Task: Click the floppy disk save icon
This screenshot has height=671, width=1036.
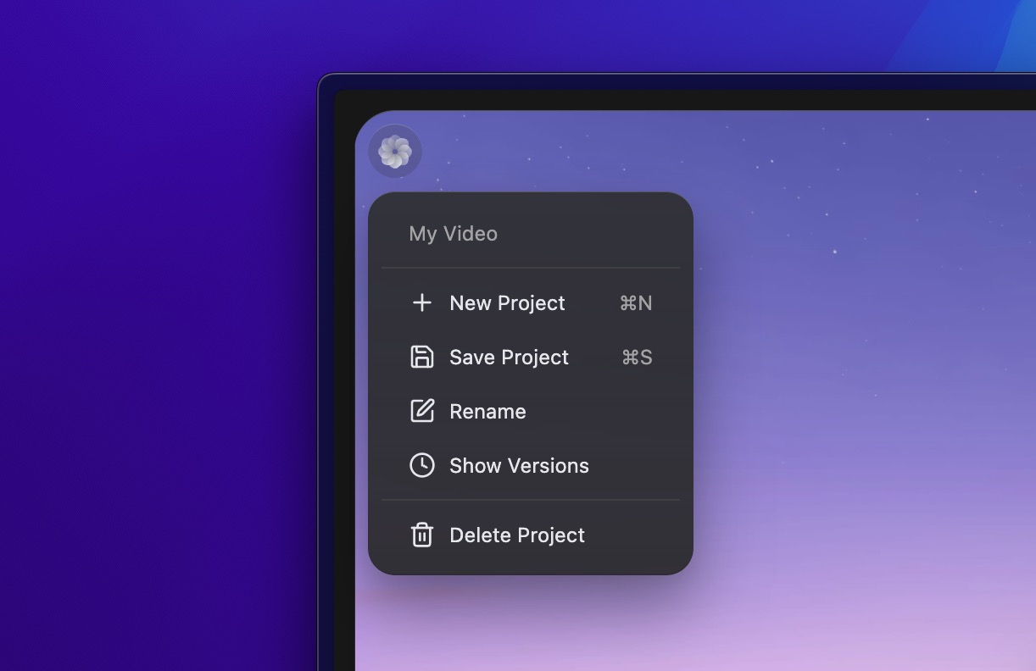Action: (x=421, y=357)
